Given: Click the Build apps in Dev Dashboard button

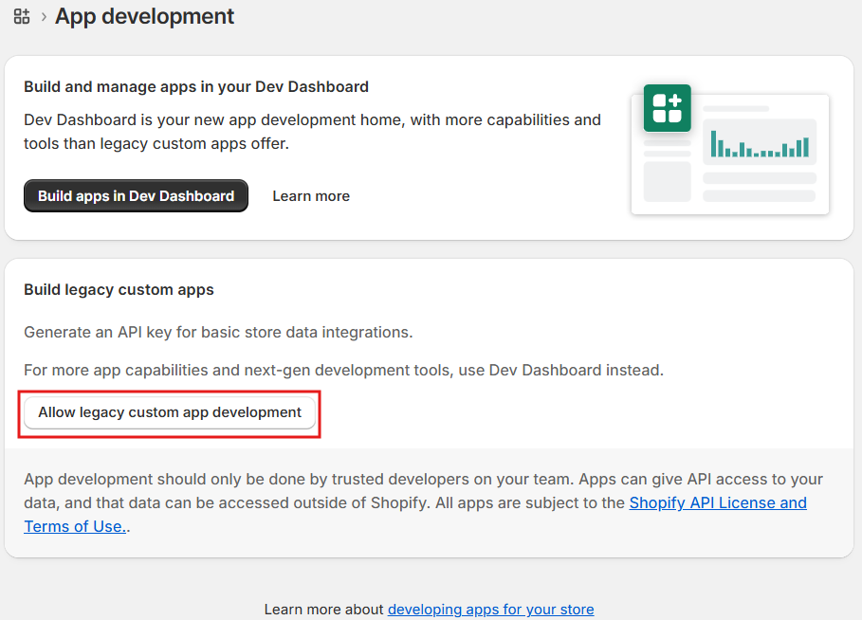Looking at the screenshot, I should (x=136, y=195).
